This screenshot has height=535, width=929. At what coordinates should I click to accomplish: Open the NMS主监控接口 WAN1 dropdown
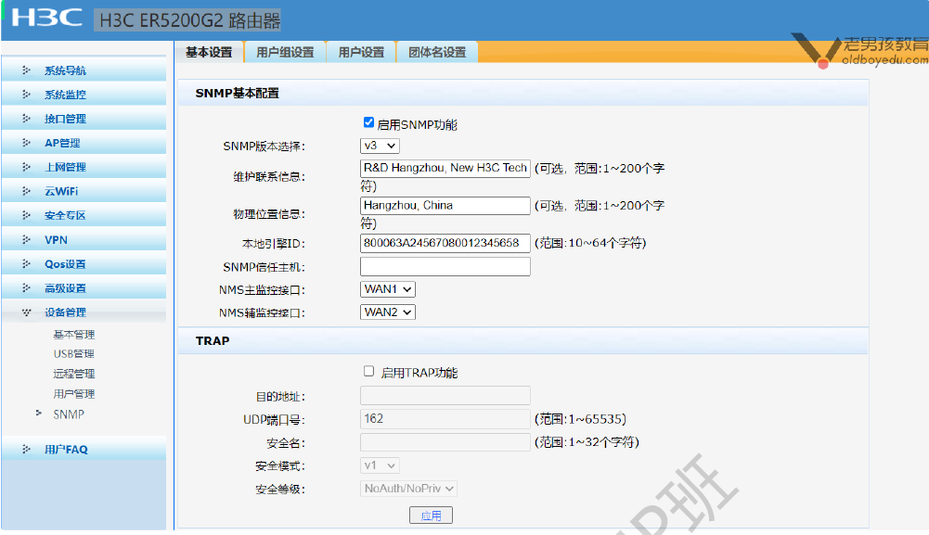click(388, 289)
